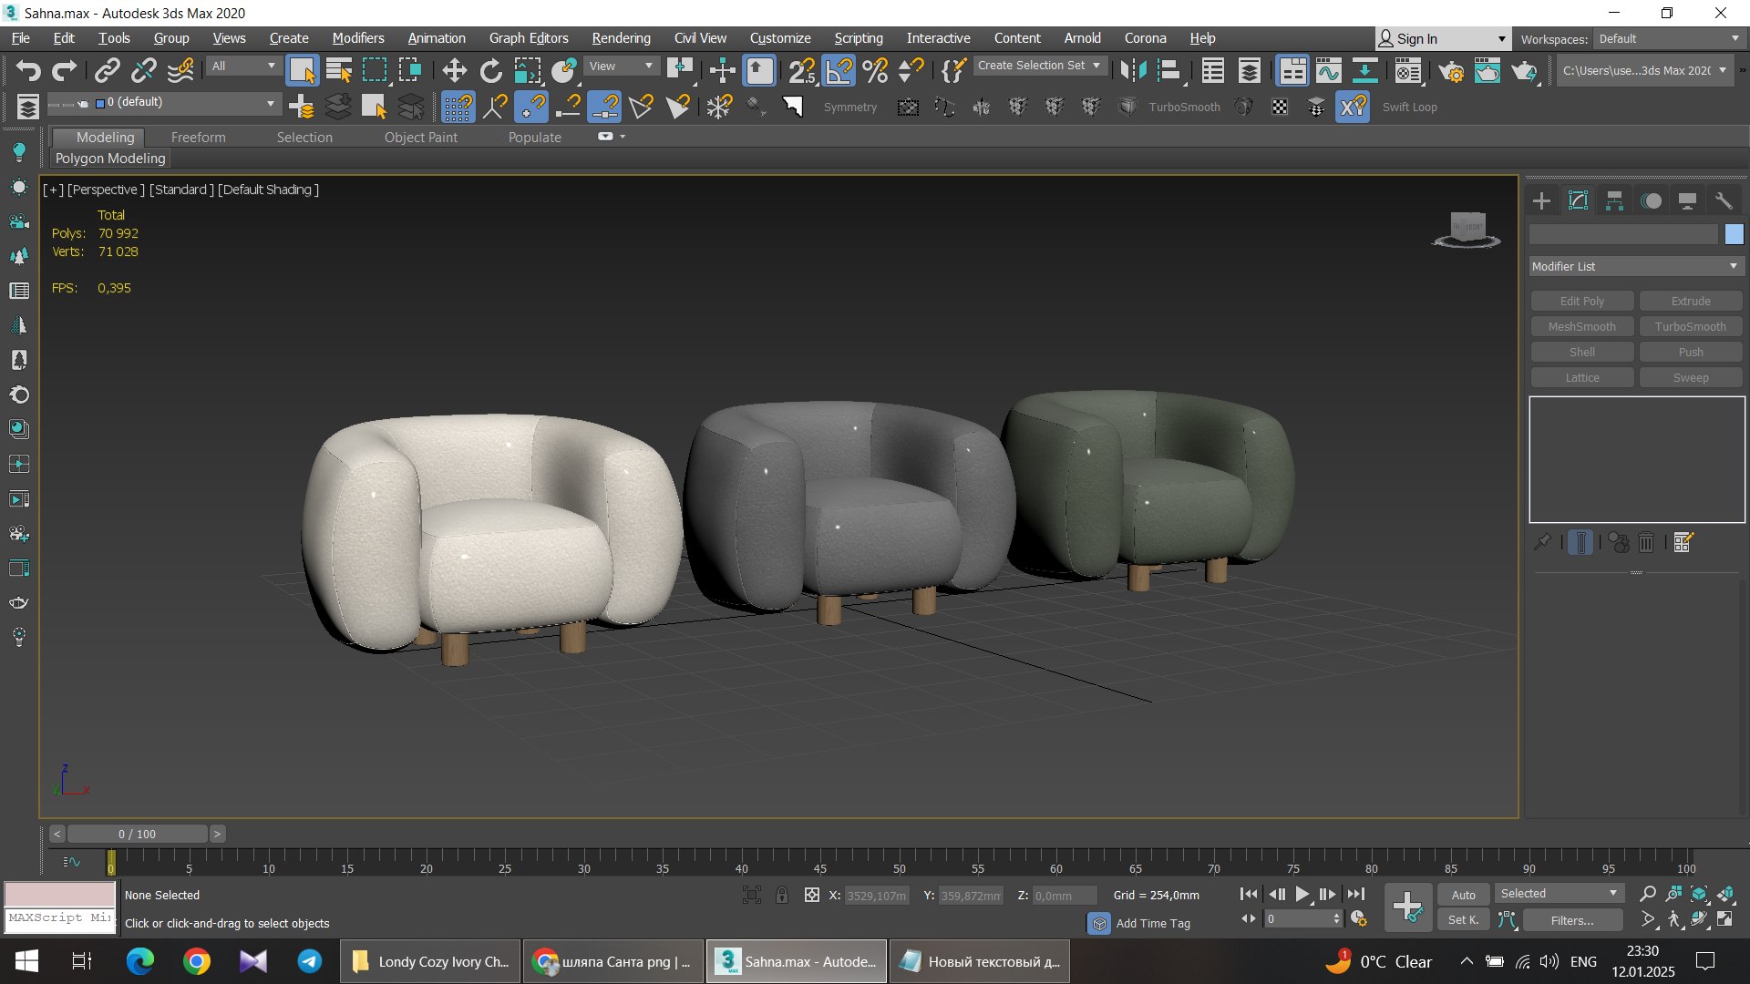Open Telegram from the taskbar
The image size is (1750, 984).
[310, 961]
